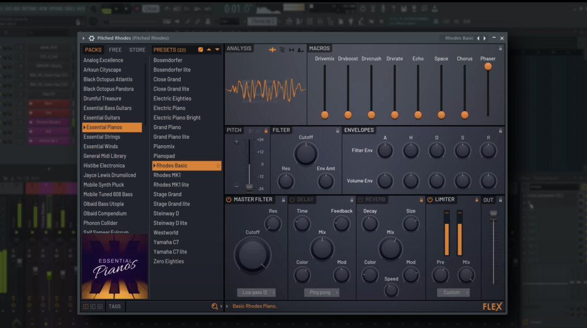
Task: Select the Grand Piano preset
Action: (167, 127)
